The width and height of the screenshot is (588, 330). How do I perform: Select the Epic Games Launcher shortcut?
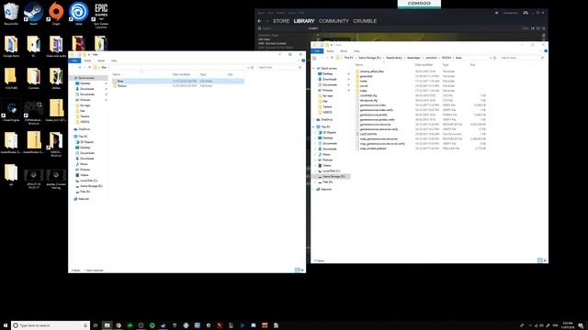tap(101, 15)
